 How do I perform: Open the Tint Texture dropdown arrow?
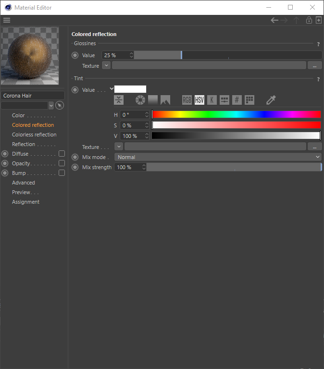(x=119, y=147)
